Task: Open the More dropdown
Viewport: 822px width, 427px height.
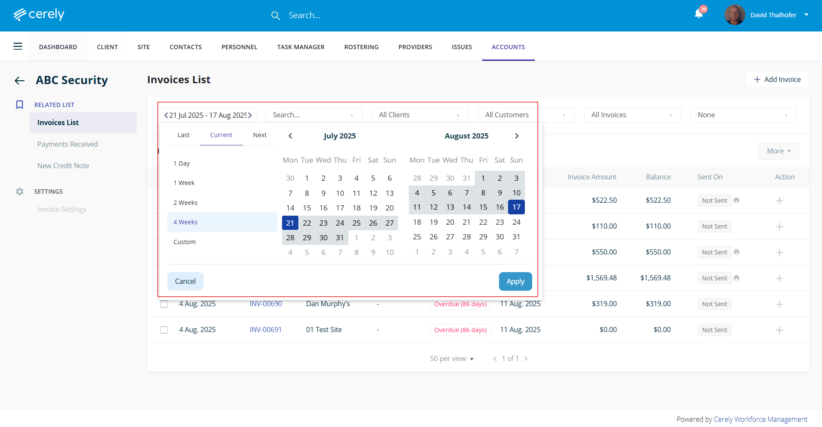Action: (x=778, y=151)
